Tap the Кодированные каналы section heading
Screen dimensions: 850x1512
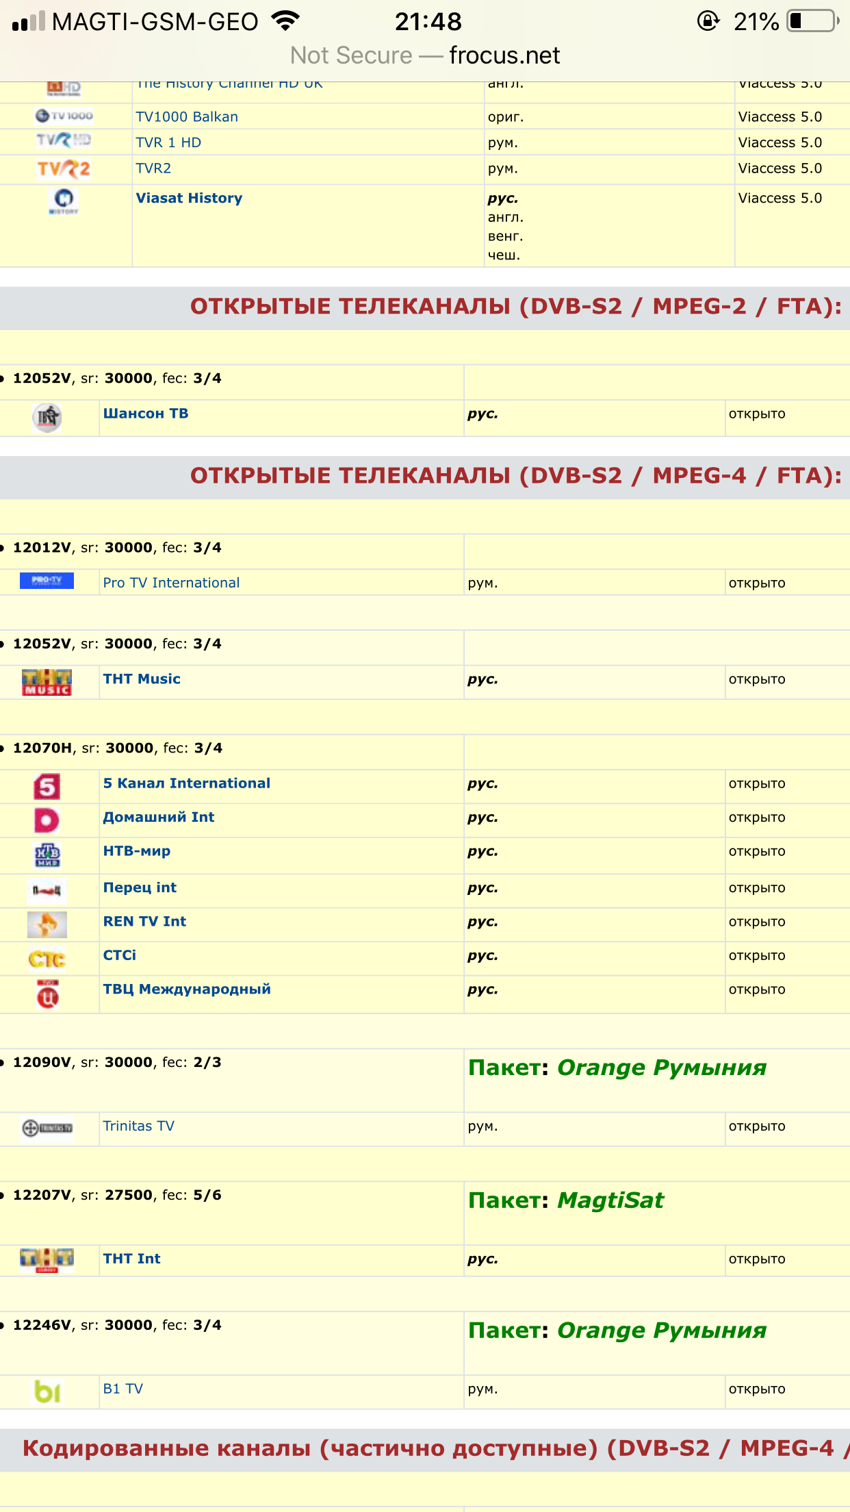click(436, 1448)
